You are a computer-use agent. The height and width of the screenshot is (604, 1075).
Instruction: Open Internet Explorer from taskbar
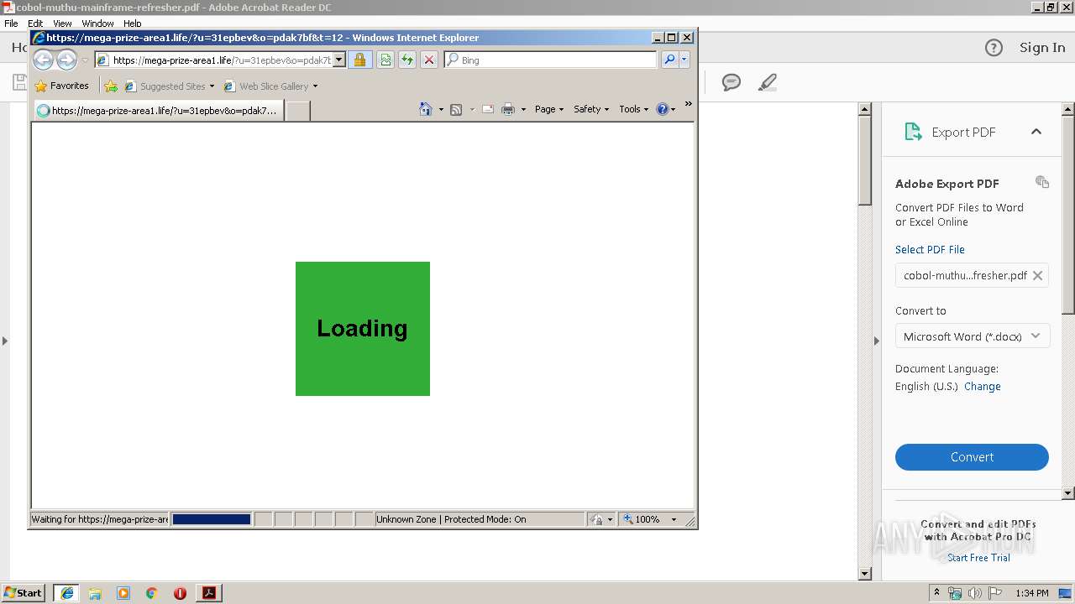click(67, 593)
